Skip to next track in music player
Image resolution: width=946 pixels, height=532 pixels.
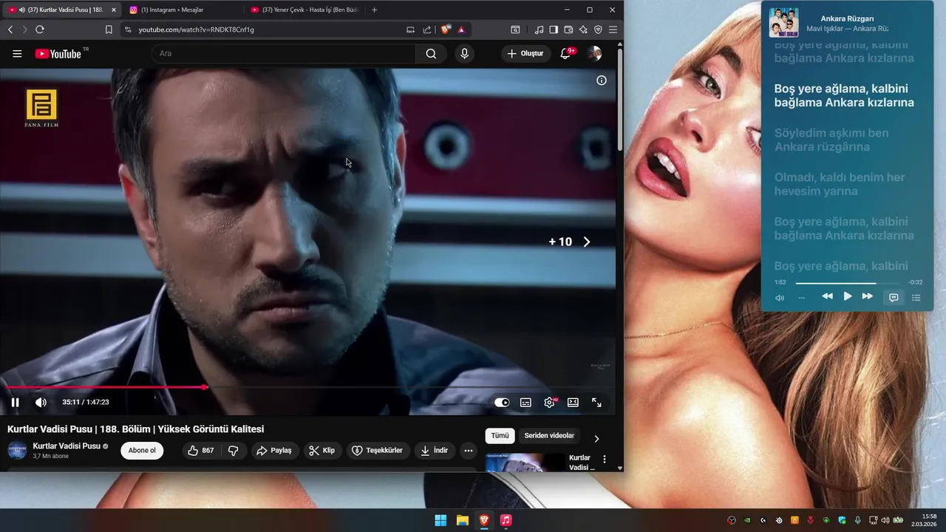[x=868, y=296]
